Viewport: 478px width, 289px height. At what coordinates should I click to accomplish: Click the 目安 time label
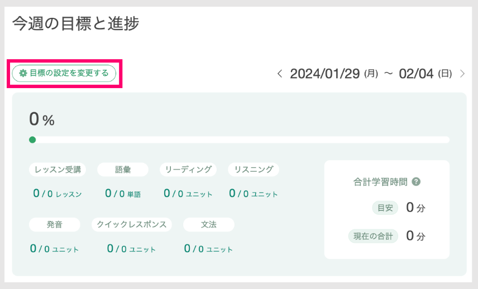click(385, 208)
